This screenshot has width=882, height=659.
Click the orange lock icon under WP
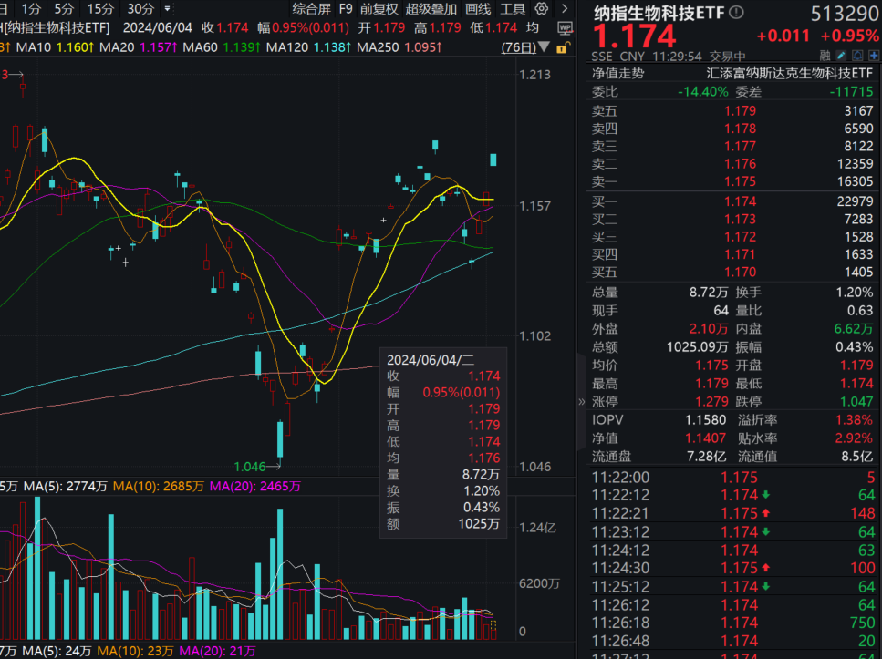tap(563, 46)
